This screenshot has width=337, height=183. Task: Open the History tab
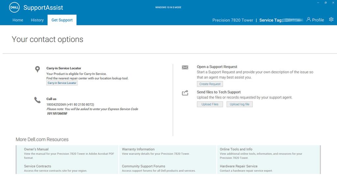click(x=37, y=20)
